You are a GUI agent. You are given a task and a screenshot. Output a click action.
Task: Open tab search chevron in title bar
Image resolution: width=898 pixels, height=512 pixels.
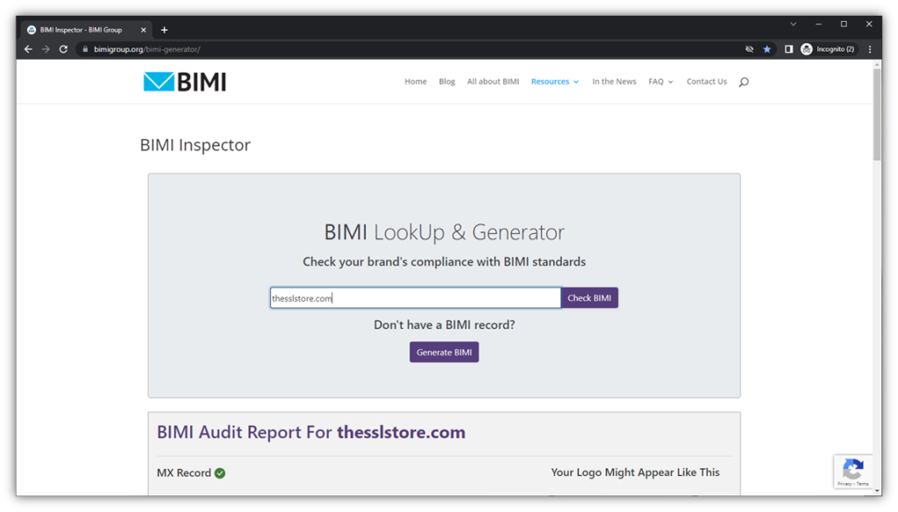click(793, 24)
